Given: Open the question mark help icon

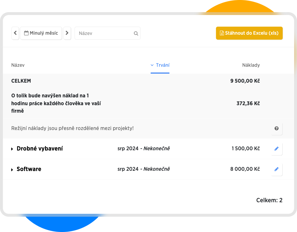Looking at the screenshot, I should coord(277,128).
